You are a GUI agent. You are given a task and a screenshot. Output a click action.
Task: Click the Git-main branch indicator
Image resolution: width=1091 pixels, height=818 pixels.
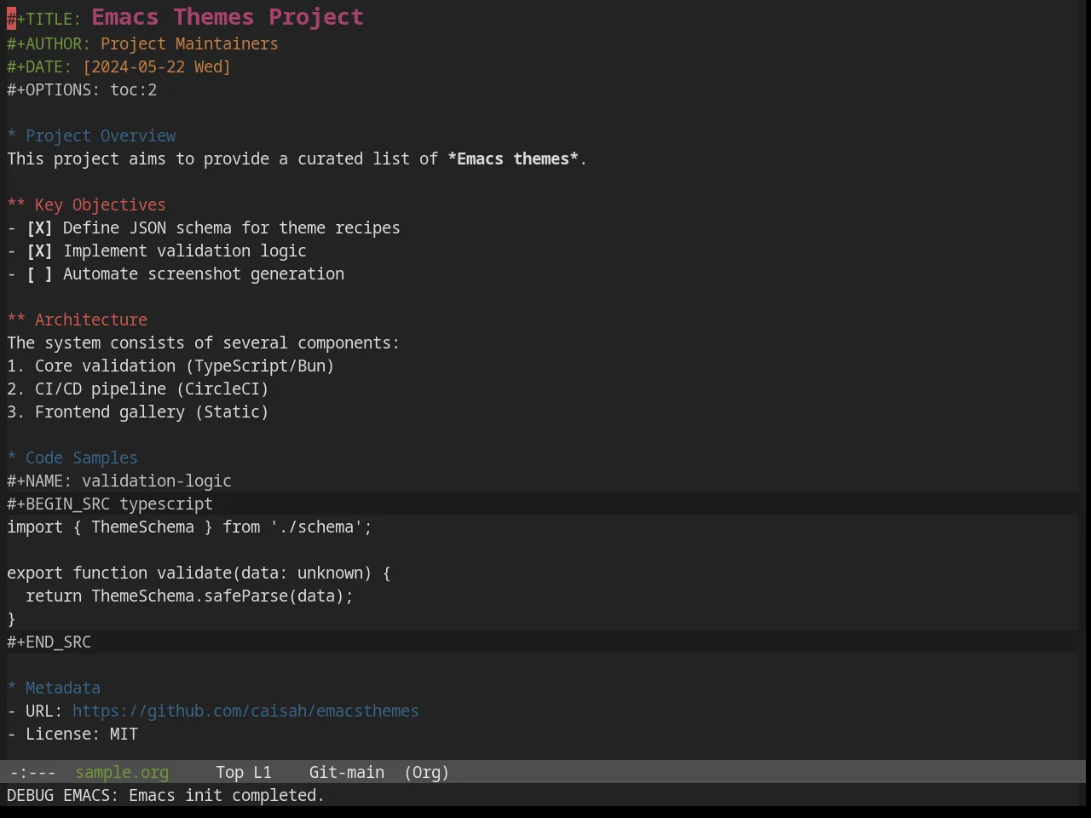tap(347, 772)
